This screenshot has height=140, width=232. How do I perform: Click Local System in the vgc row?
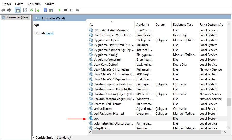(x=208, y=119)
